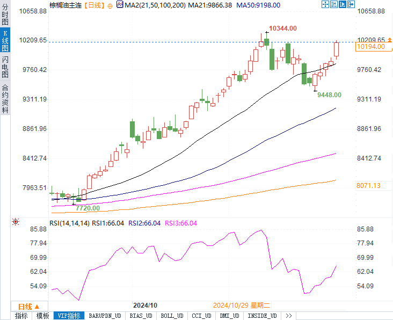This screenshot has height=320, width=393.
Task: Click the left RSI axis label 85.88
Action: click(x=38, y=229)
